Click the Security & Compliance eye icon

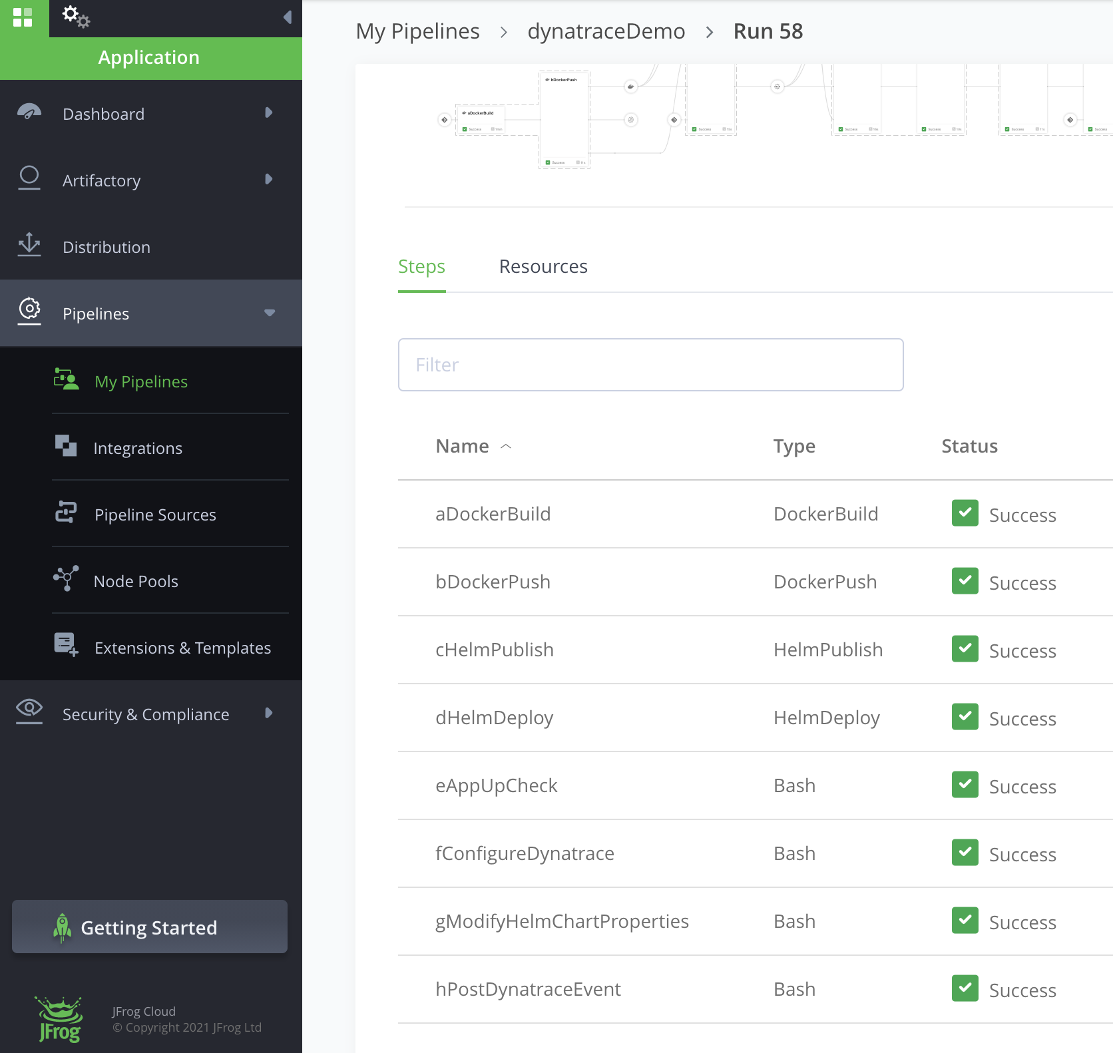tap(29, 711)
